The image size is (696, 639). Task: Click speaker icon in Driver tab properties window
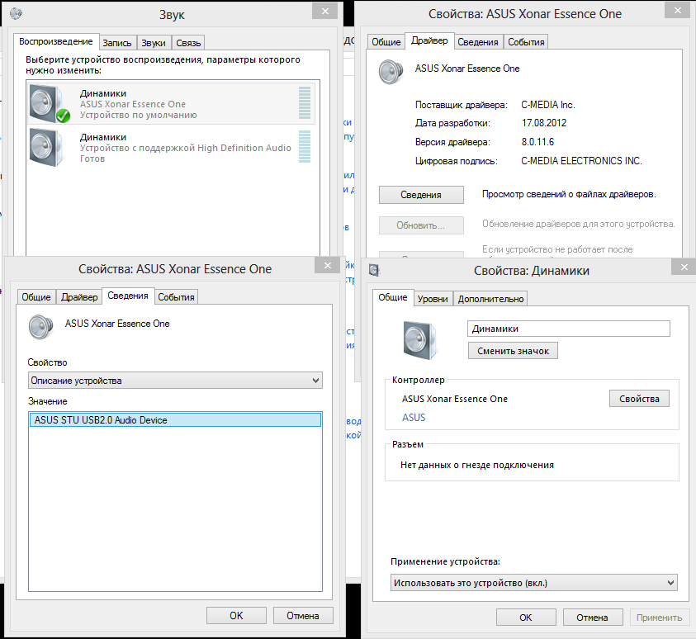pos(391,72)
